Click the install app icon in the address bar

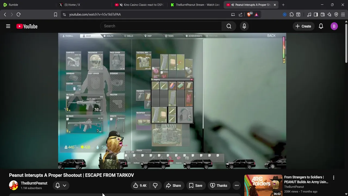point(233,14)
